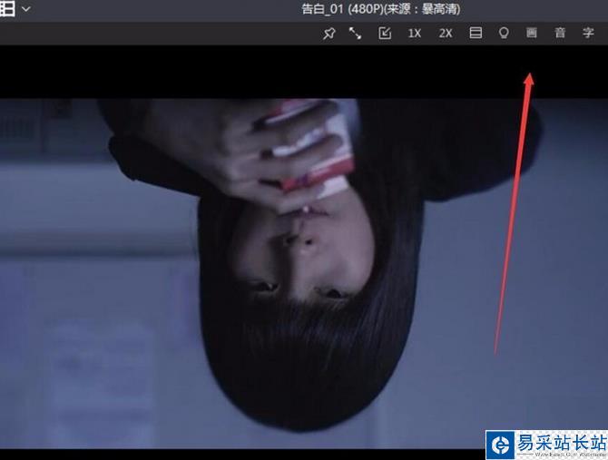This screenshot has width=608, height=460.
Task: Expand the chevron beside the film-strip icon
Action: pos(26,9)
